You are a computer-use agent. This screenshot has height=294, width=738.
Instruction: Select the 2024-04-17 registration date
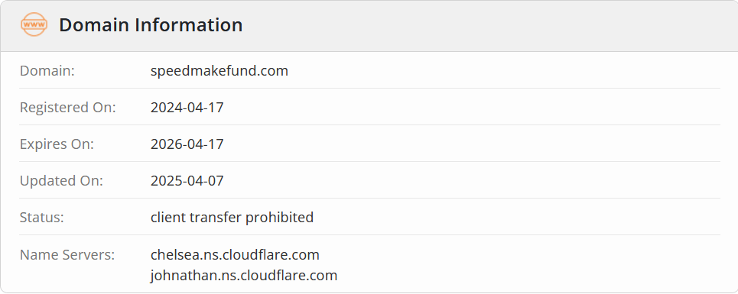pyautogui.click(x=187, y=108)
